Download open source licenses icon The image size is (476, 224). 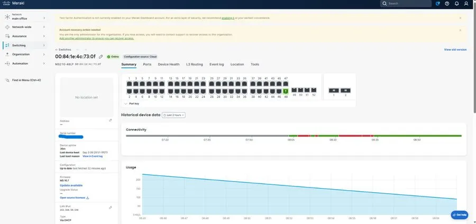pyautogui.click(x=88, y=198)
